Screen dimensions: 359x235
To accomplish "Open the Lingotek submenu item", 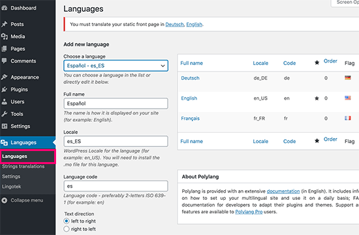I will (12, 187).
